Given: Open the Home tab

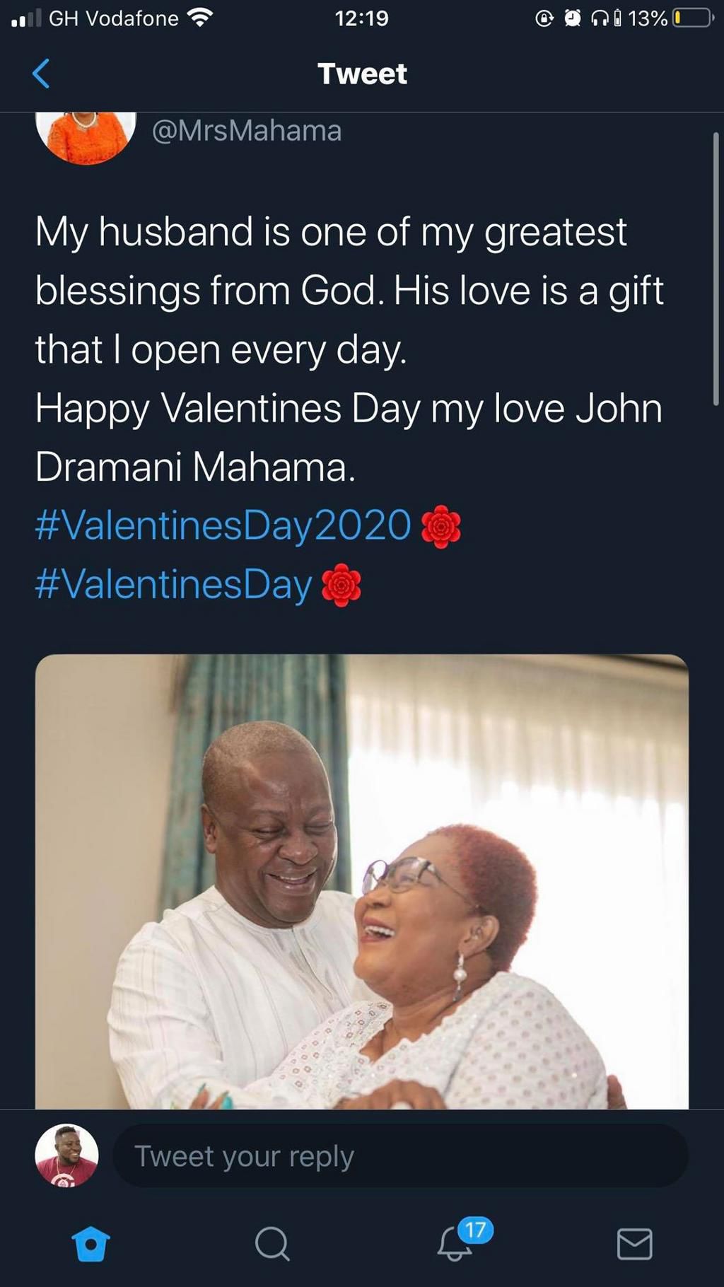Looking at the screenshot, I should 91,1244.
